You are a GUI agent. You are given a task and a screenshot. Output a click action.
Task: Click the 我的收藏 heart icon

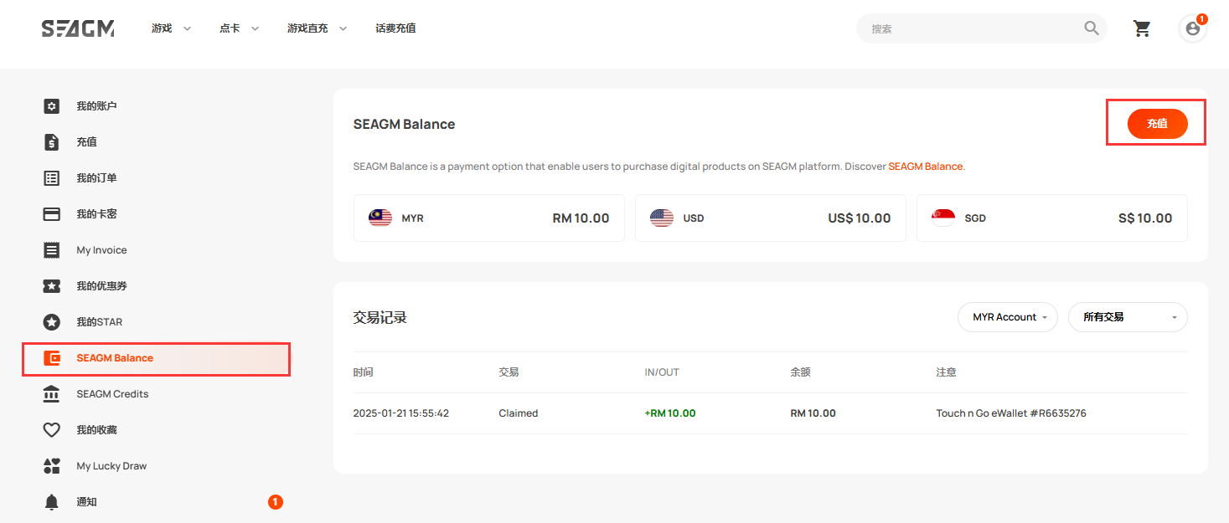pos(52,430)
